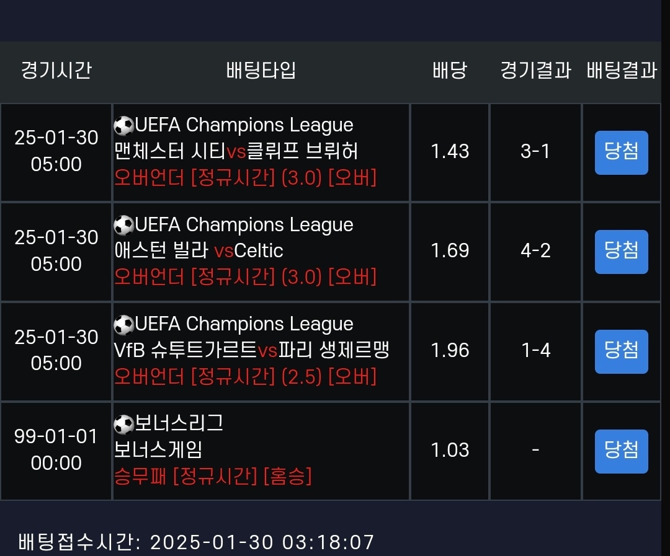
Task: Click the soccer ball icon beside VfB Stuttgart match
Action: tap(124, 325)
